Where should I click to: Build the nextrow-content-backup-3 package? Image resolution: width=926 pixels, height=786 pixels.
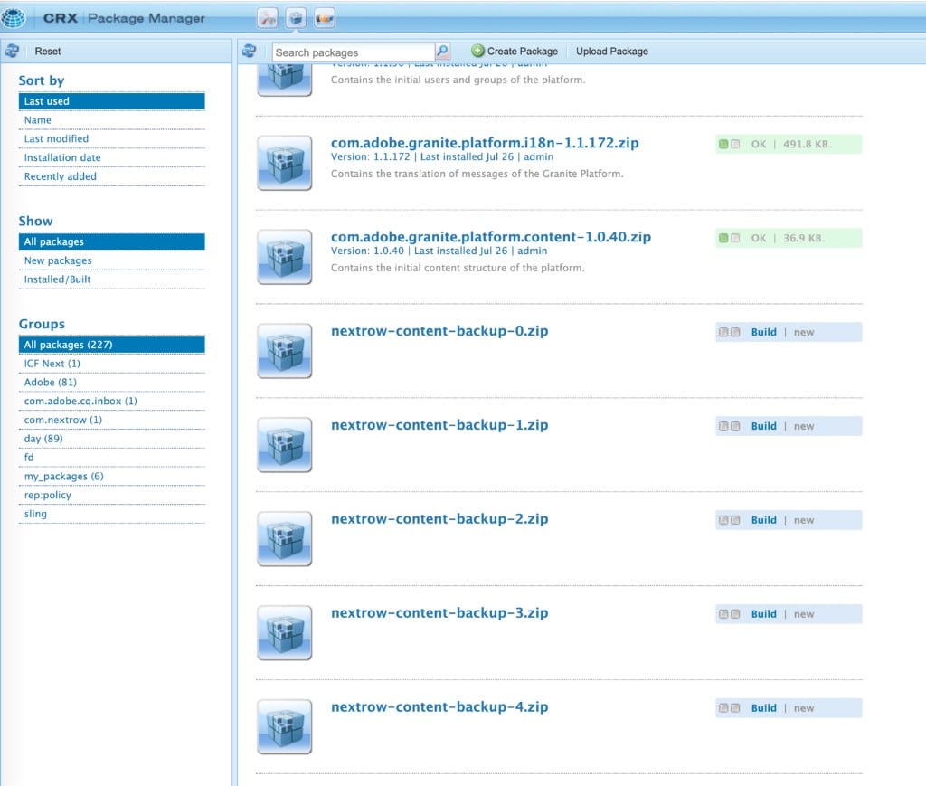click(x=763, y=613)
